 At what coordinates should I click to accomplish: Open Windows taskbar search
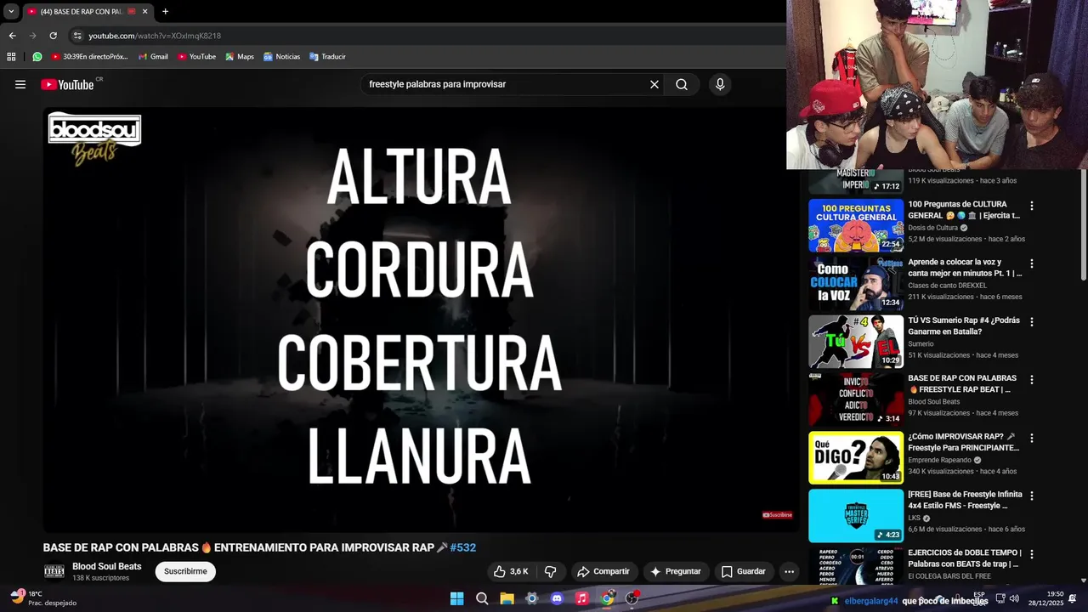point(482,598)
